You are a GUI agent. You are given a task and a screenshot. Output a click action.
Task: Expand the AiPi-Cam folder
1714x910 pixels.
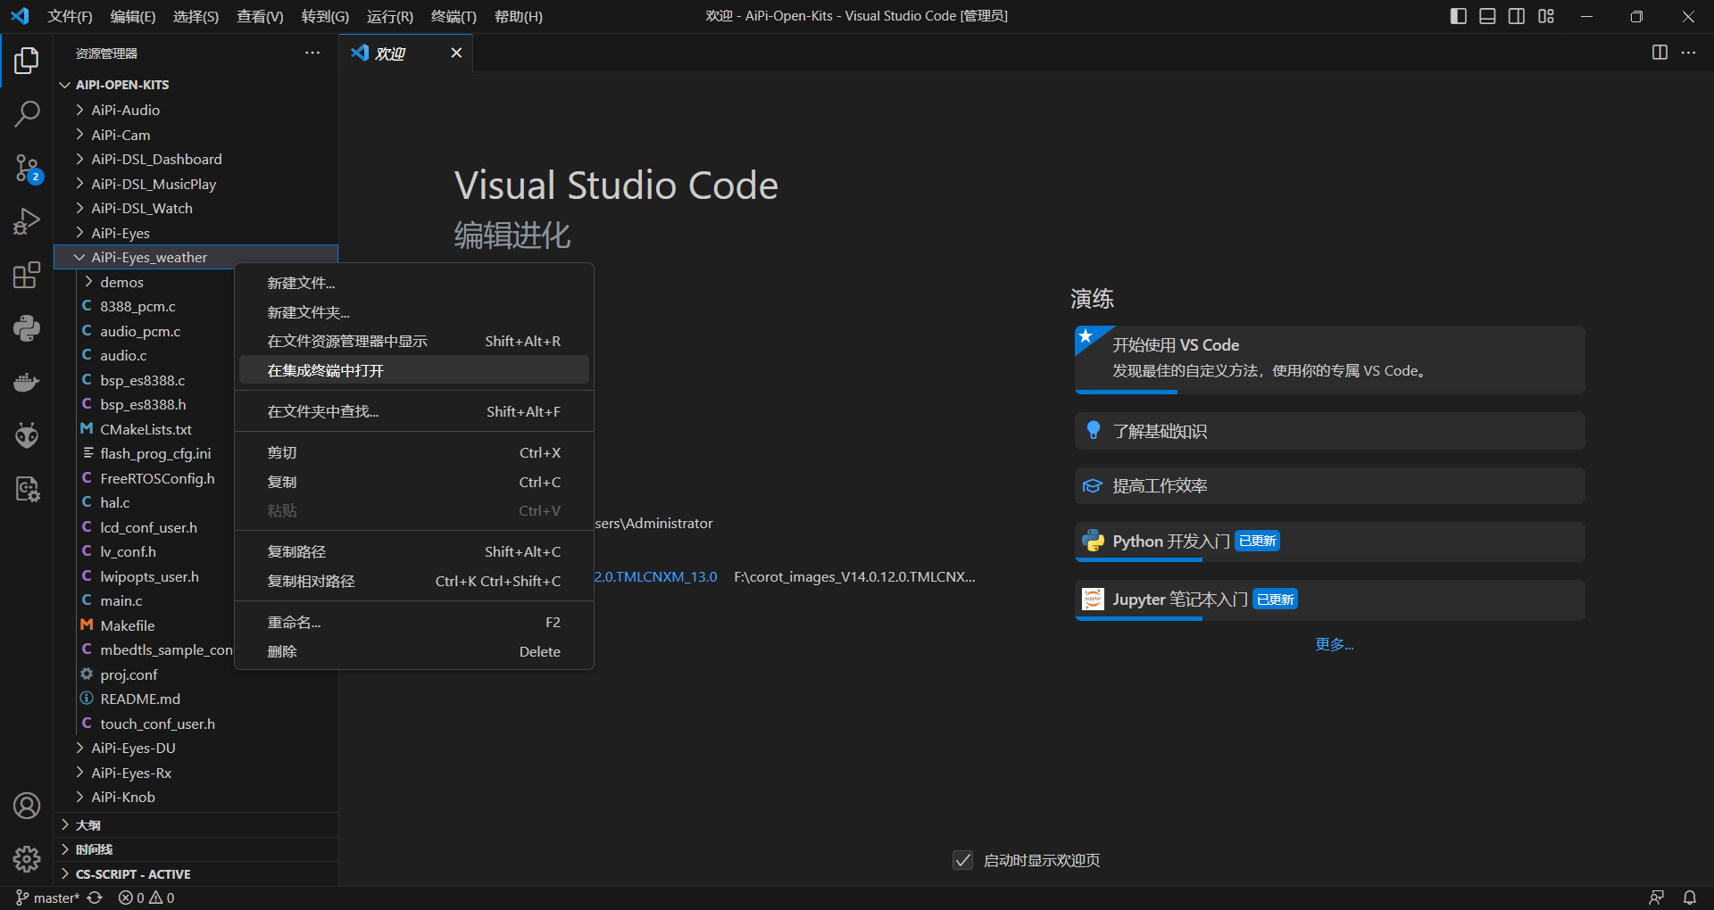pyautogui.click(x=196, y=135)
